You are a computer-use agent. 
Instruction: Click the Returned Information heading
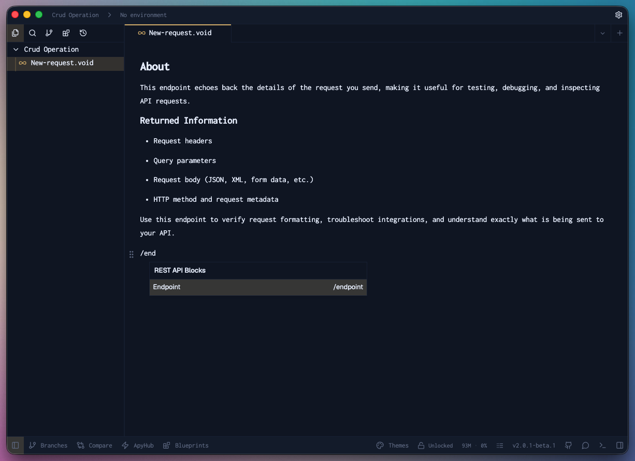pos(189,121)
